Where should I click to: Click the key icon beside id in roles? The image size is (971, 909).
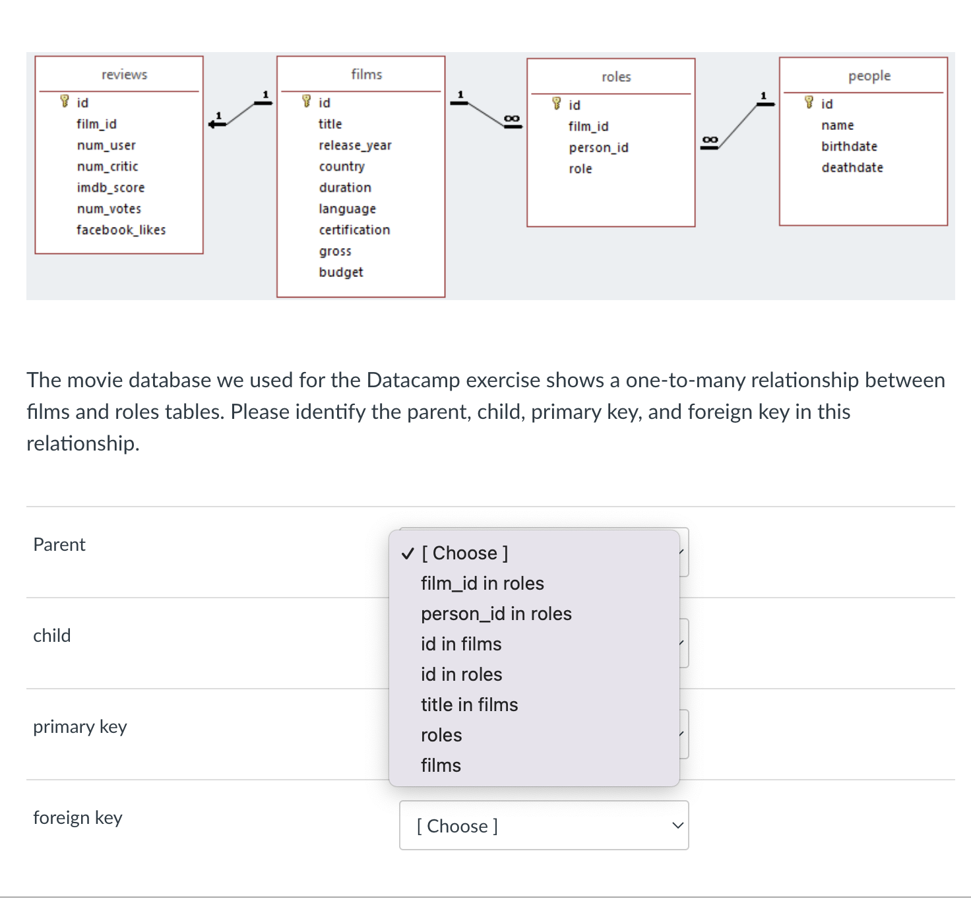point(557,104)
